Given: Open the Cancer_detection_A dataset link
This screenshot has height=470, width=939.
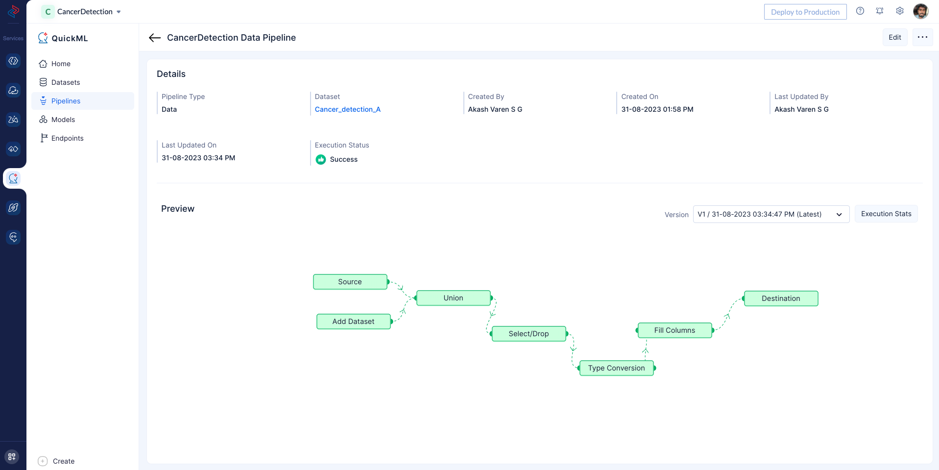Looking at the screenshot, I should (x=347, y=109).
